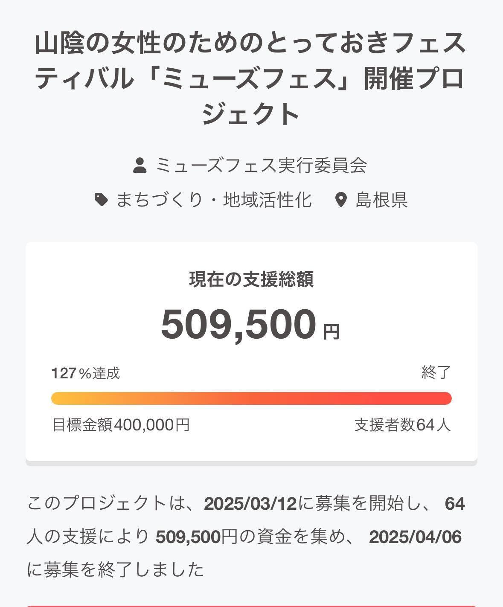Click the 支援者数64人 supporter count
The image size is (503, 607).
click(402, 425)
